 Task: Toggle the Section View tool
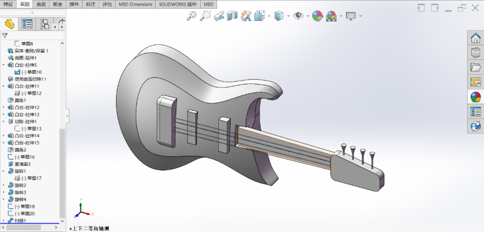coord(232,16)
